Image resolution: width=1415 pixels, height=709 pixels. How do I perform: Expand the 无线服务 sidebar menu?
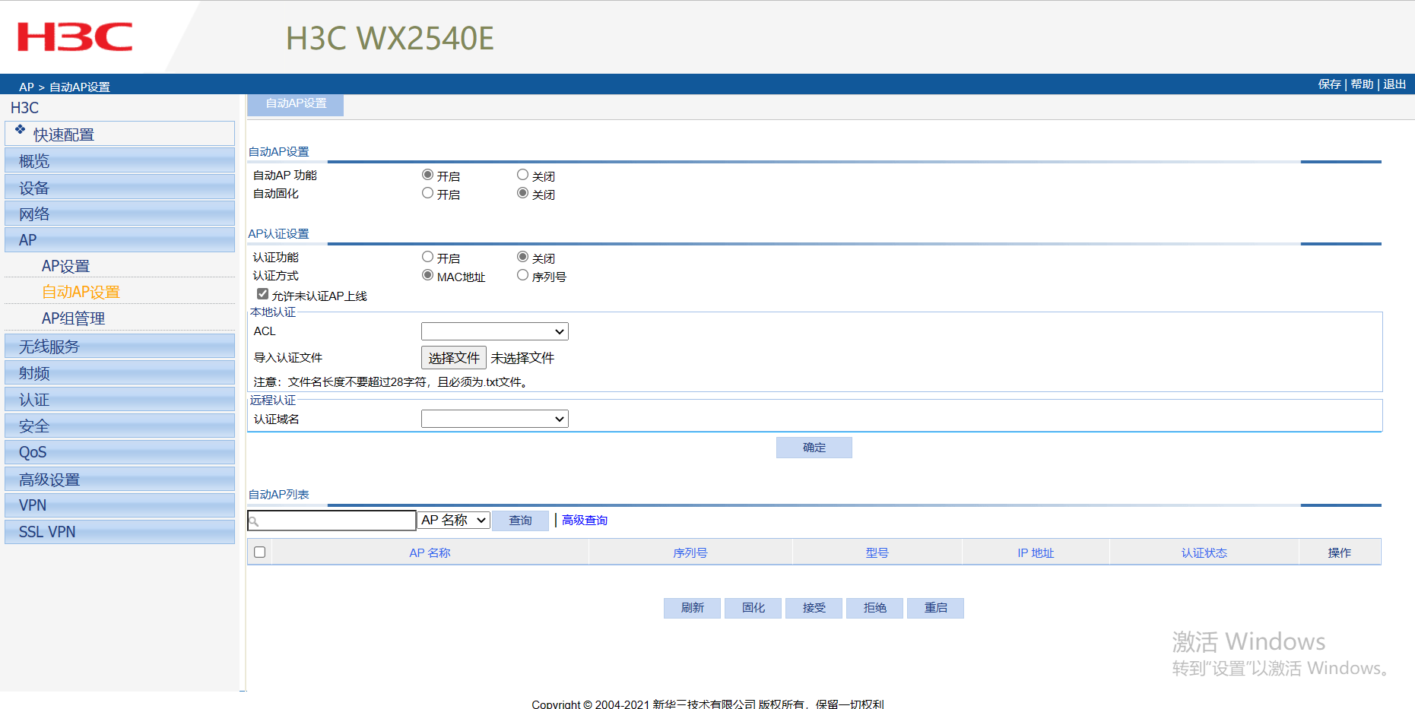pos(119,347)
